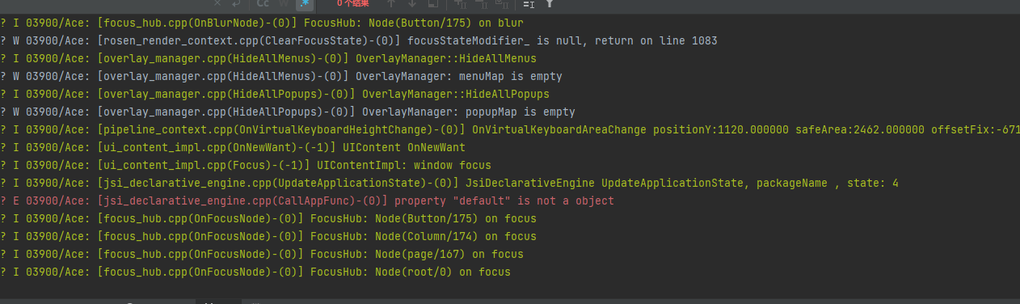The height and width of the screenshot is (304, 1020).
Task: Open search results in find window icon
Action: pos(433,3)
